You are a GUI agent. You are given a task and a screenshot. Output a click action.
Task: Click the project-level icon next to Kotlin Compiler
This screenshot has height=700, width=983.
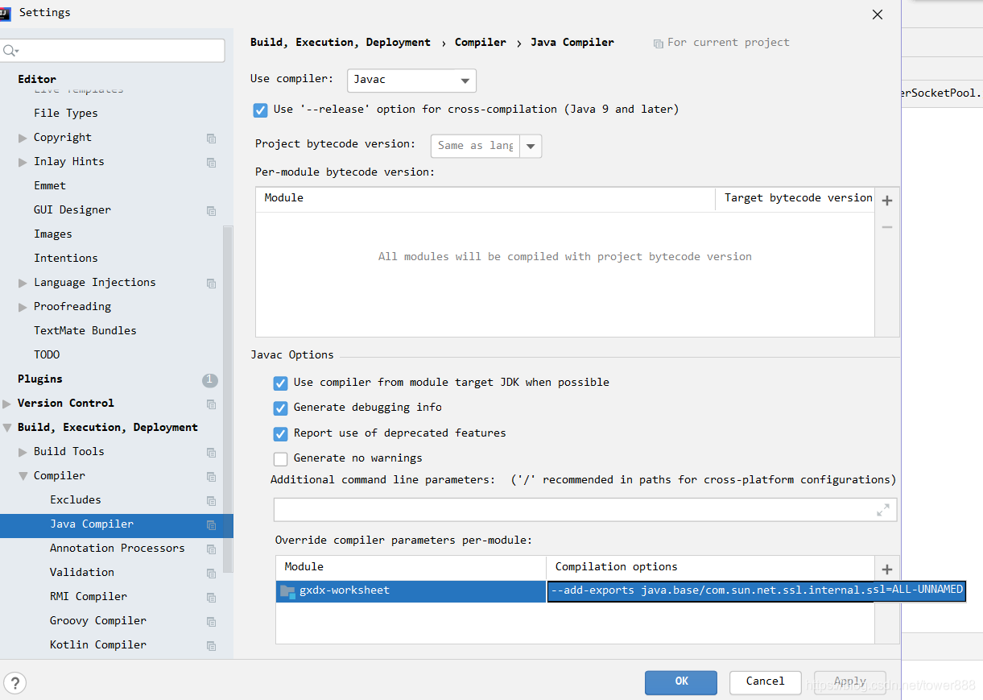(211, 645)
